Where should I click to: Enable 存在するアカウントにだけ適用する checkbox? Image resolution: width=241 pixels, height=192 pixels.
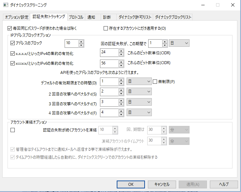click(x=106, y=28)
